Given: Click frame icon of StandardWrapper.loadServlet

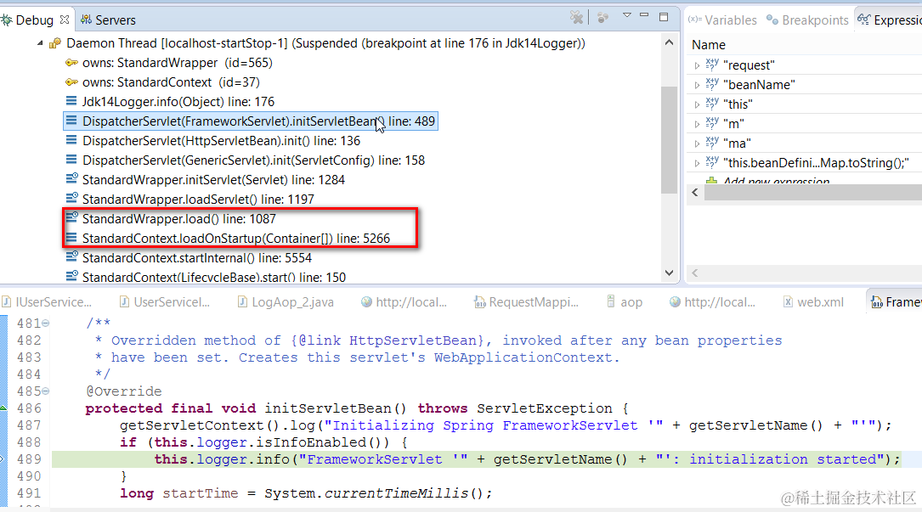Looking at the screenshot, I should 71,198.
